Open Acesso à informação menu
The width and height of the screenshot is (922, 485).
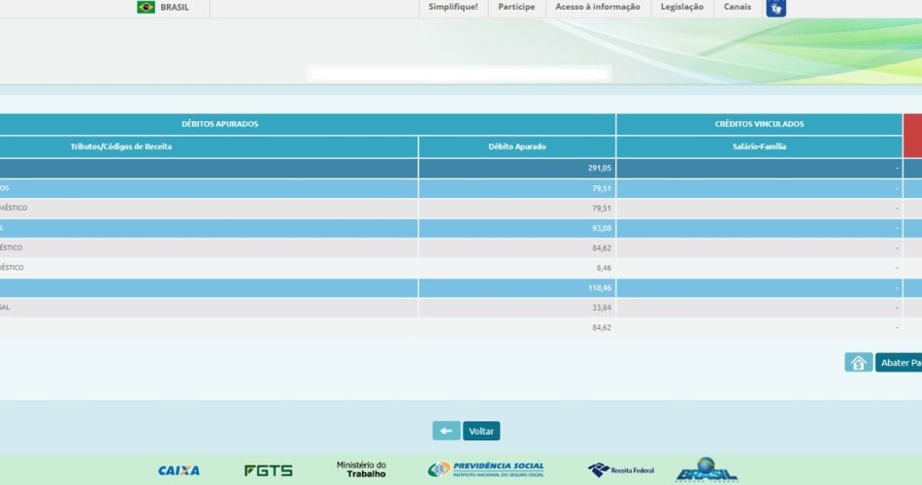(x=598, y=8)
